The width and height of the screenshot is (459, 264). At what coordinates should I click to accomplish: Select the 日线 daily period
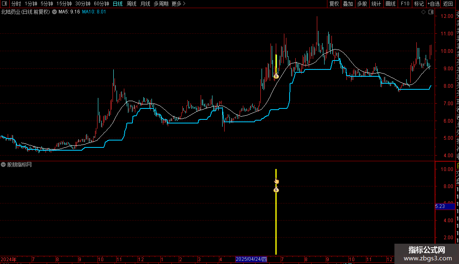pos(118,4)
